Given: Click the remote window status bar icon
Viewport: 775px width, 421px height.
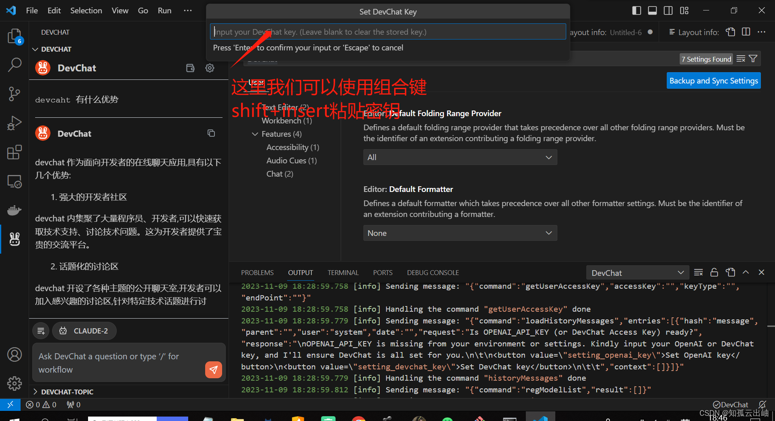Looking at the screenshot, I should pos(10,404).
